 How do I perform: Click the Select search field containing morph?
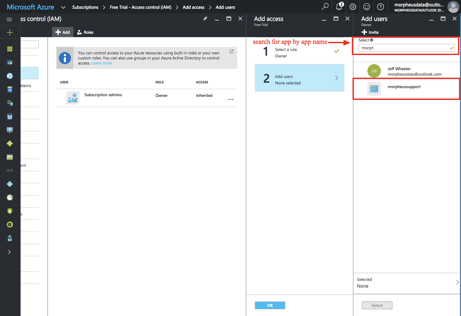click(x=407, y=48)
